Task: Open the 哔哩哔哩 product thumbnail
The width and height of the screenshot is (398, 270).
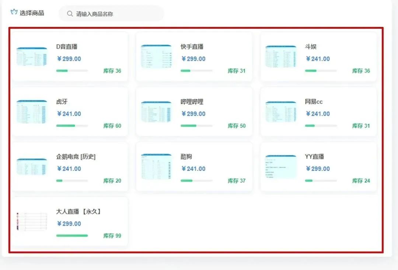Action: click(156, 112)
